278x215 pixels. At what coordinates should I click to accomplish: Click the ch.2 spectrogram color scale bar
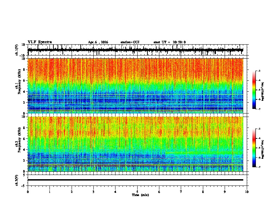254,148
